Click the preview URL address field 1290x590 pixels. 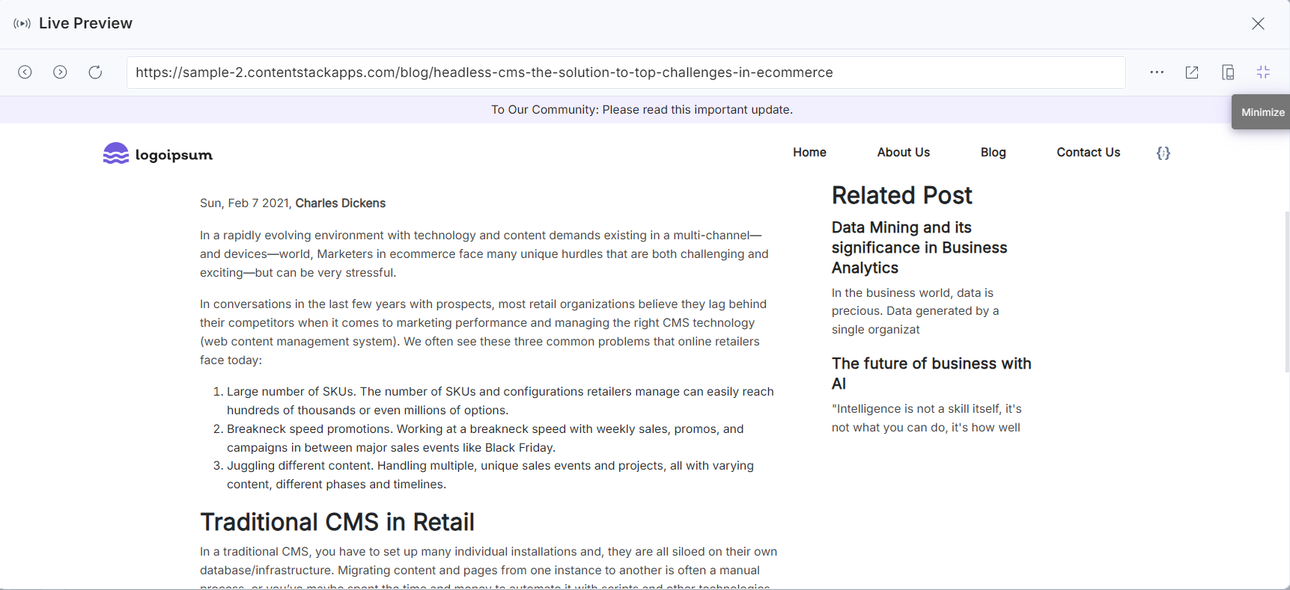[626, 73]
